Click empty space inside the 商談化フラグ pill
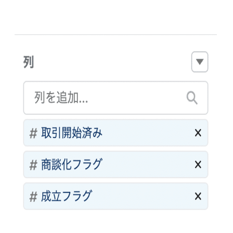Viewport: 233px width, 233px height. pos(148,164)
